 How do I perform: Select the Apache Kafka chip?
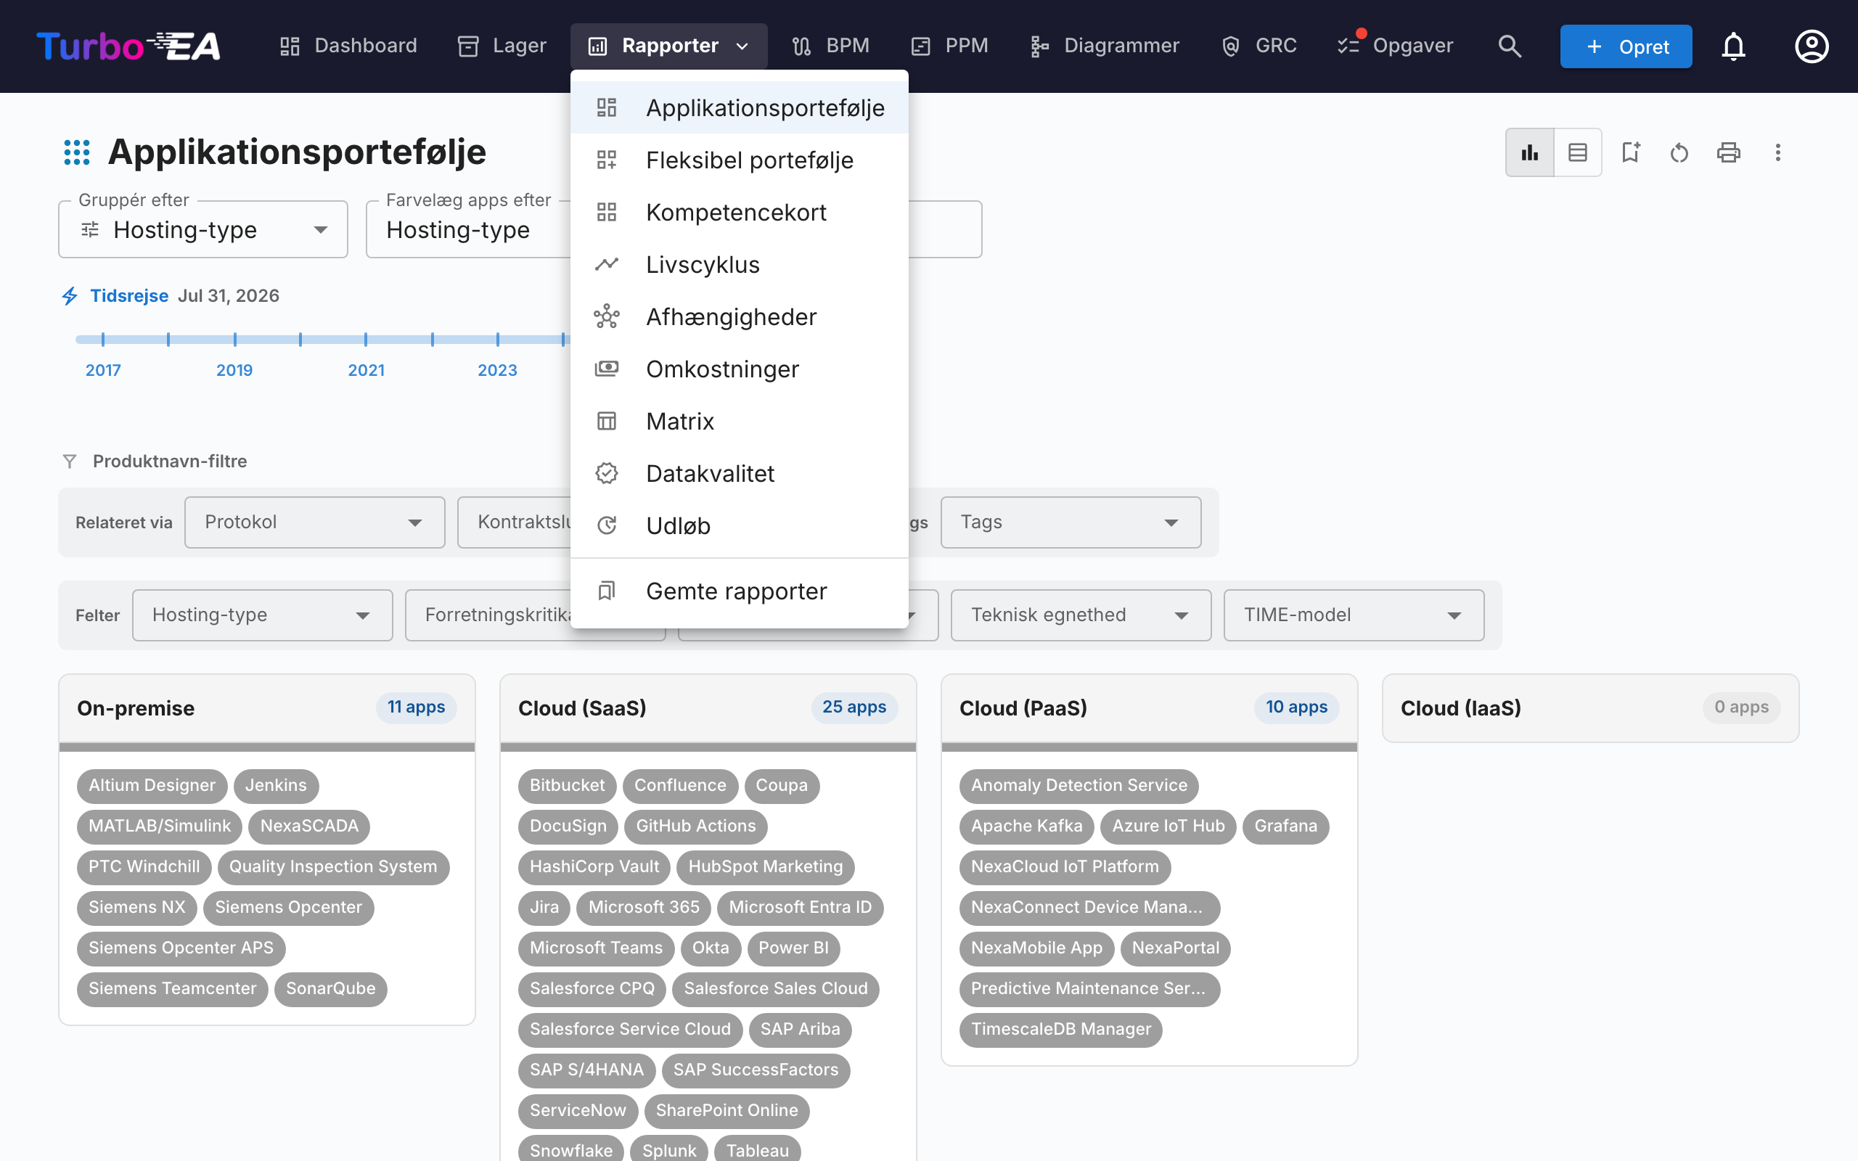1026,826
